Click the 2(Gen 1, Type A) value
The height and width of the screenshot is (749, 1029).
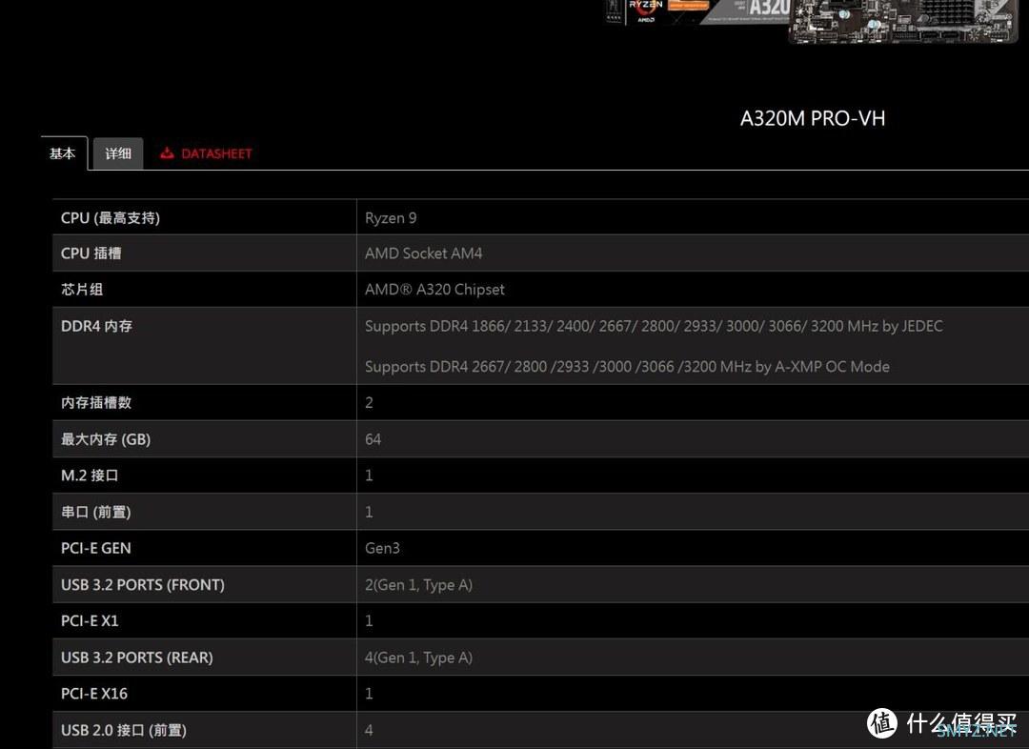(418, 585)
